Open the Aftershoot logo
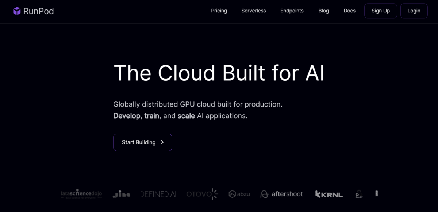Viewport: 438px width, 212px height. tap(281, 194)
